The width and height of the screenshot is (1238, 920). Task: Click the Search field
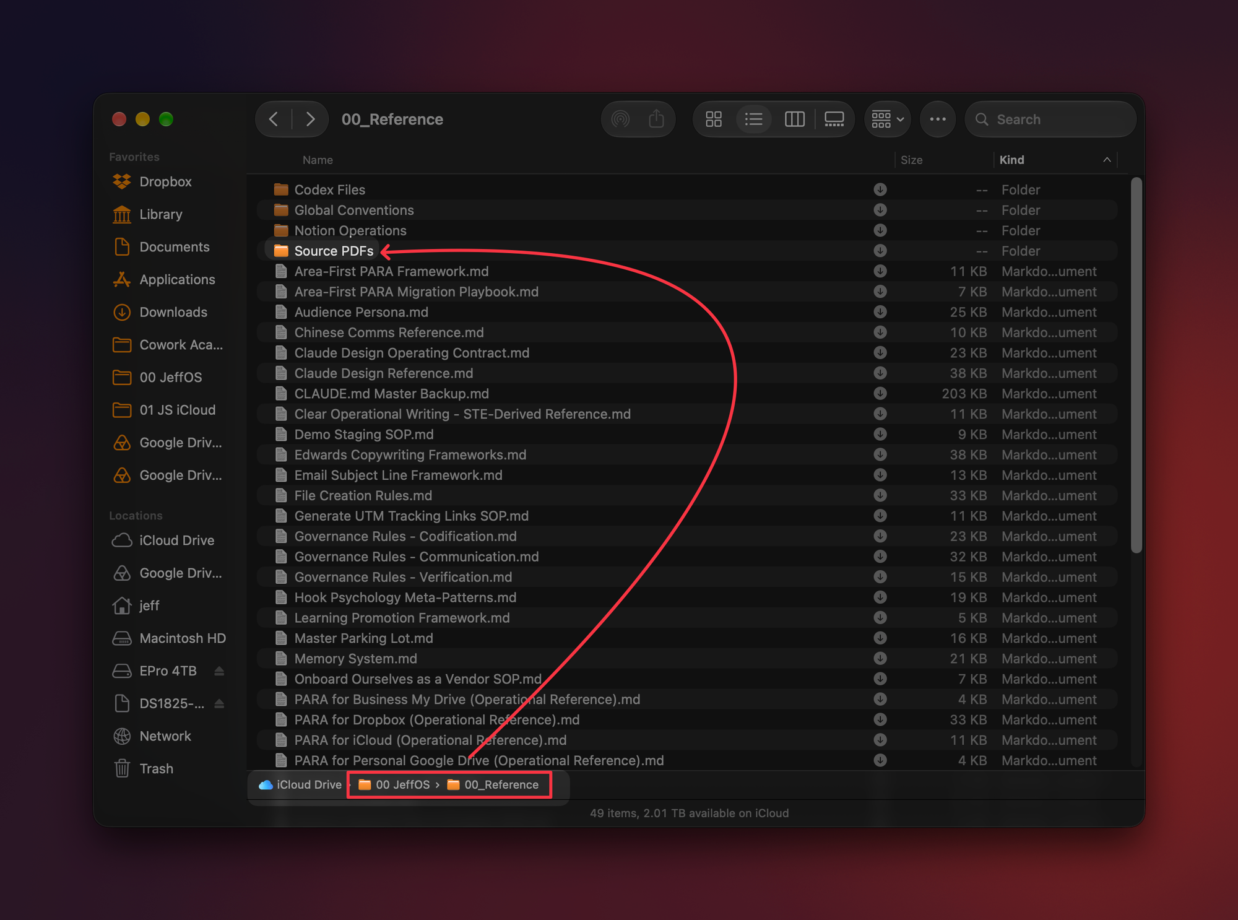click(1050, 119)
